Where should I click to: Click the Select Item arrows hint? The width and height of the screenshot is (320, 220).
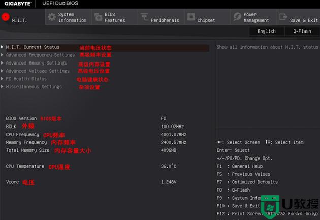[x=284, y=142]
